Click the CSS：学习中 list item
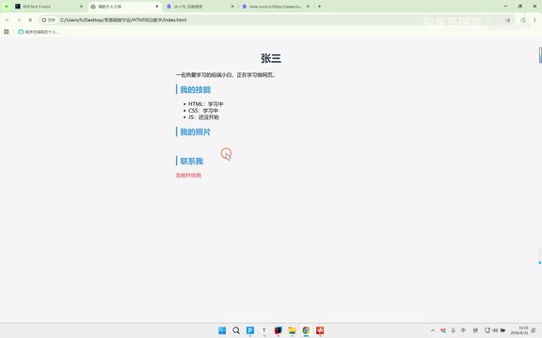 coord(203,111)
